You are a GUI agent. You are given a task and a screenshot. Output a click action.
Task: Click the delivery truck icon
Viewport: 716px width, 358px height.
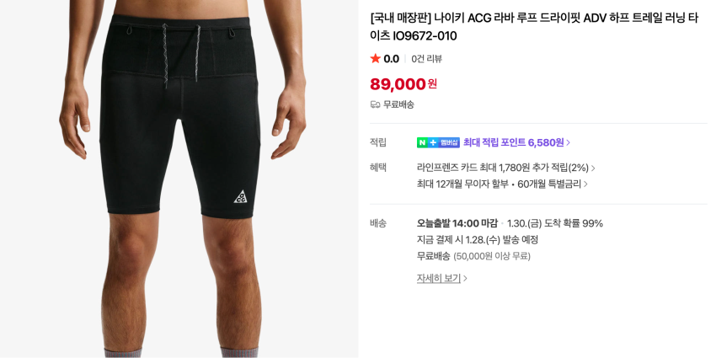click(x=376, y=104)
